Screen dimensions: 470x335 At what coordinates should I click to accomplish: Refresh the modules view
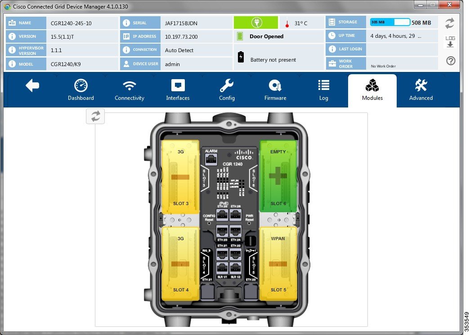pos(95,116)
